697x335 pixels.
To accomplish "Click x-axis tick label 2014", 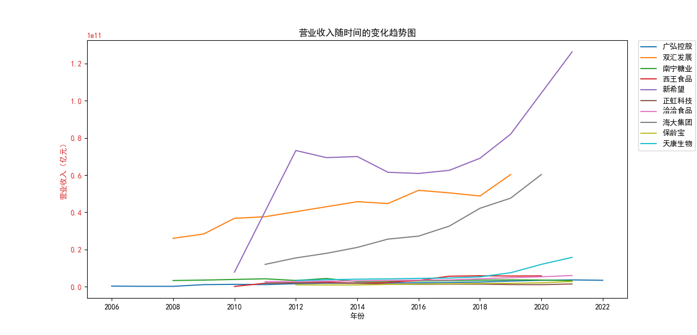I will (x=357, y=306).
